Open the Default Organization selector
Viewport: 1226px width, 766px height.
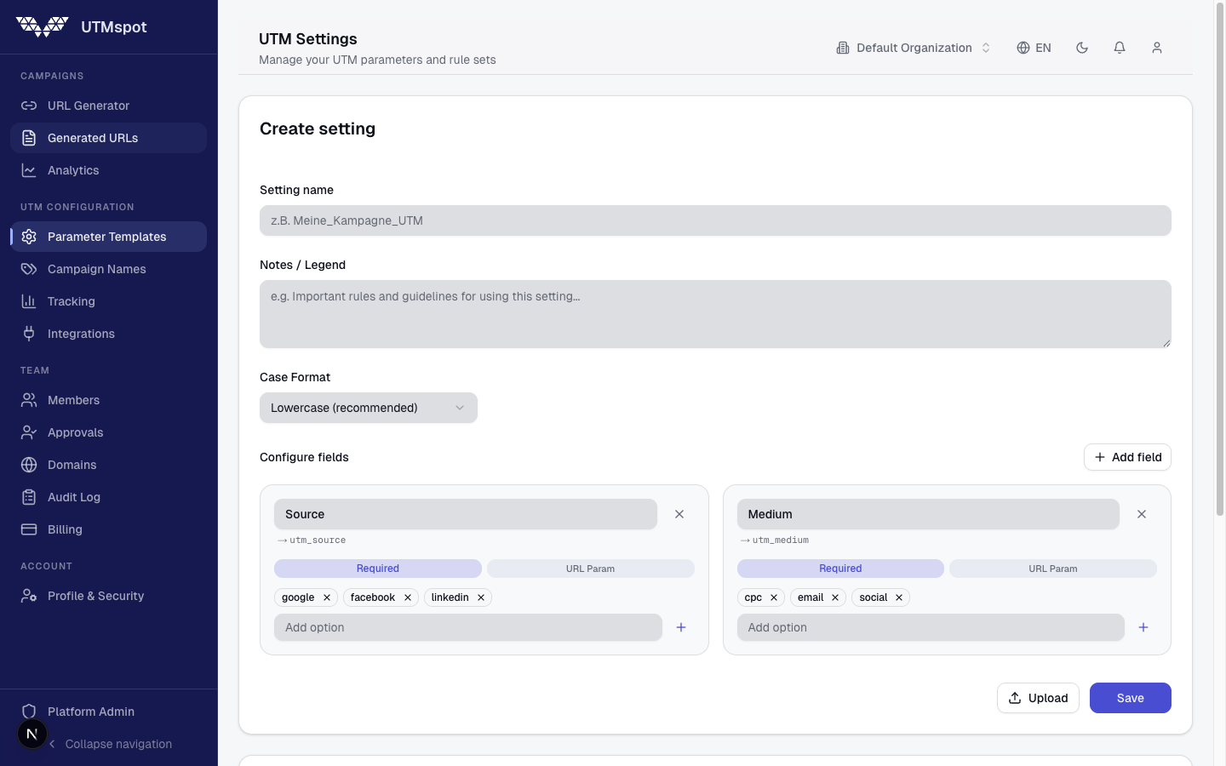[913, 48]
